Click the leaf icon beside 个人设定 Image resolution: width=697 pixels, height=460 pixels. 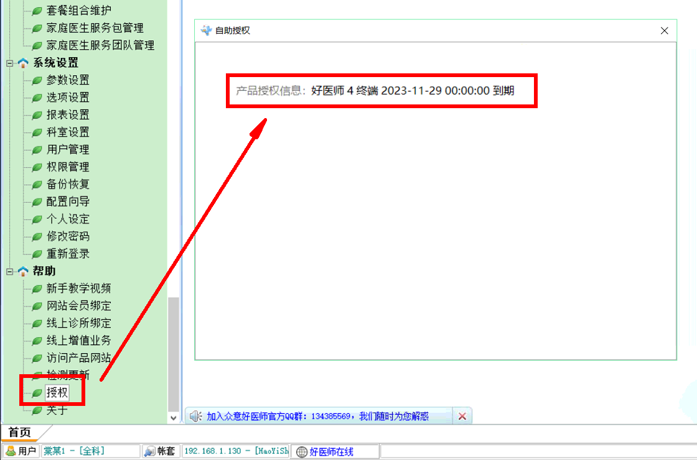[37, 219]
